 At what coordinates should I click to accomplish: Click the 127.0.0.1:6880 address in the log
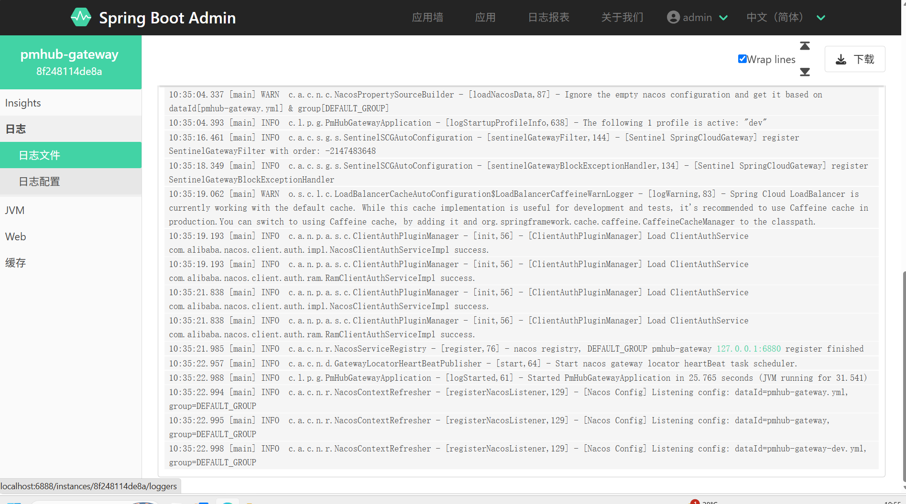(x=748, y=349)
